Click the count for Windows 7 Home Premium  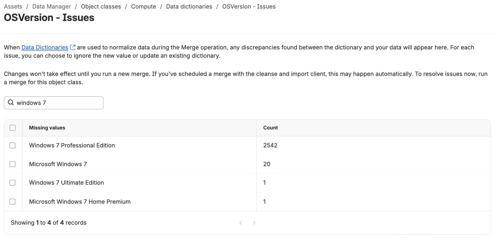click(x=264, y=202)
